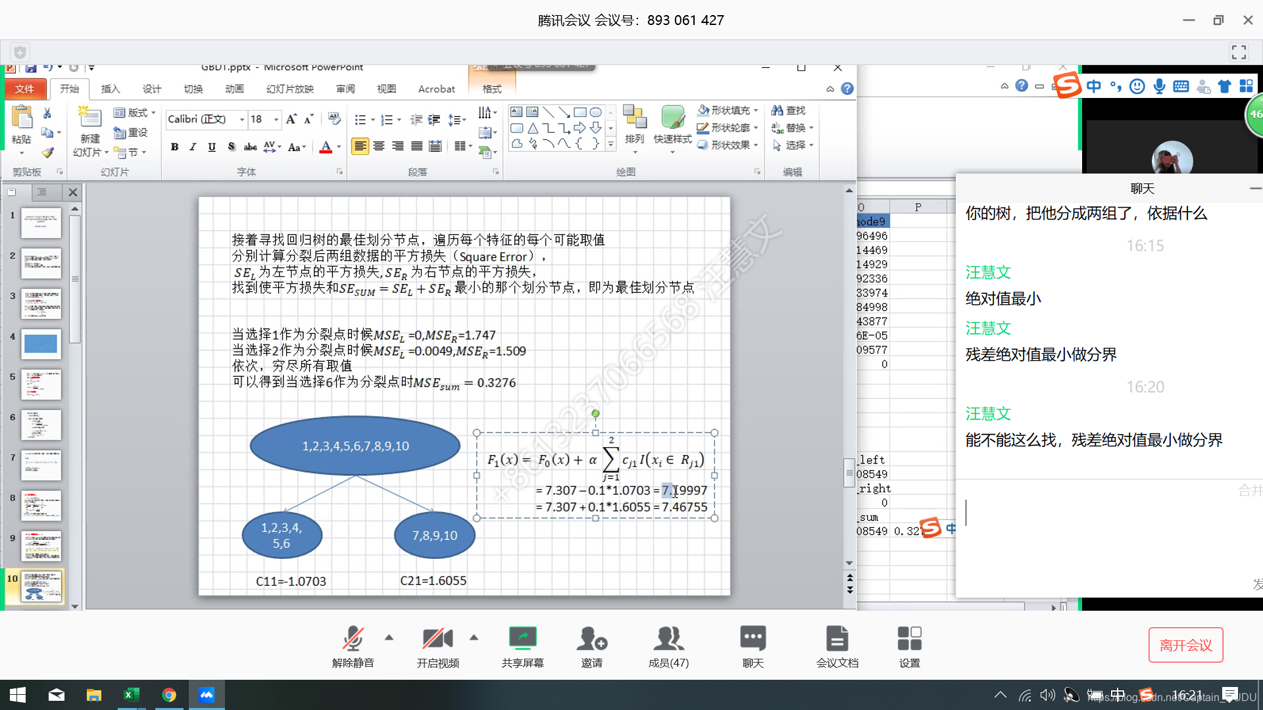This screenshot has height=710, width=1263.
Task: Click the red font color swatch
Action: point(325,147)
